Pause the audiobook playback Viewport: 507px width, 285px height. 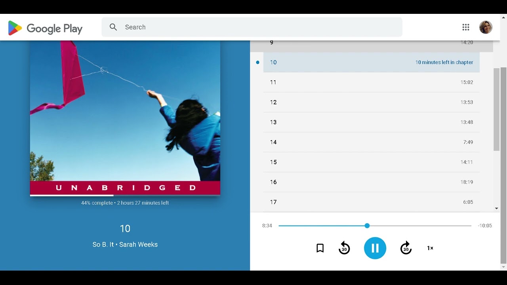(375, 248)
